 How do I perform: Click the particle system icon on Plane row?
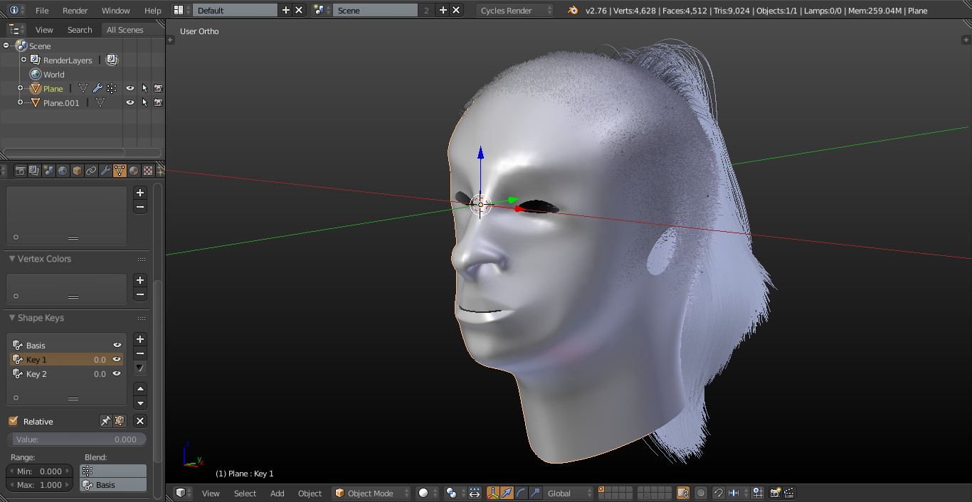(112, 89)
